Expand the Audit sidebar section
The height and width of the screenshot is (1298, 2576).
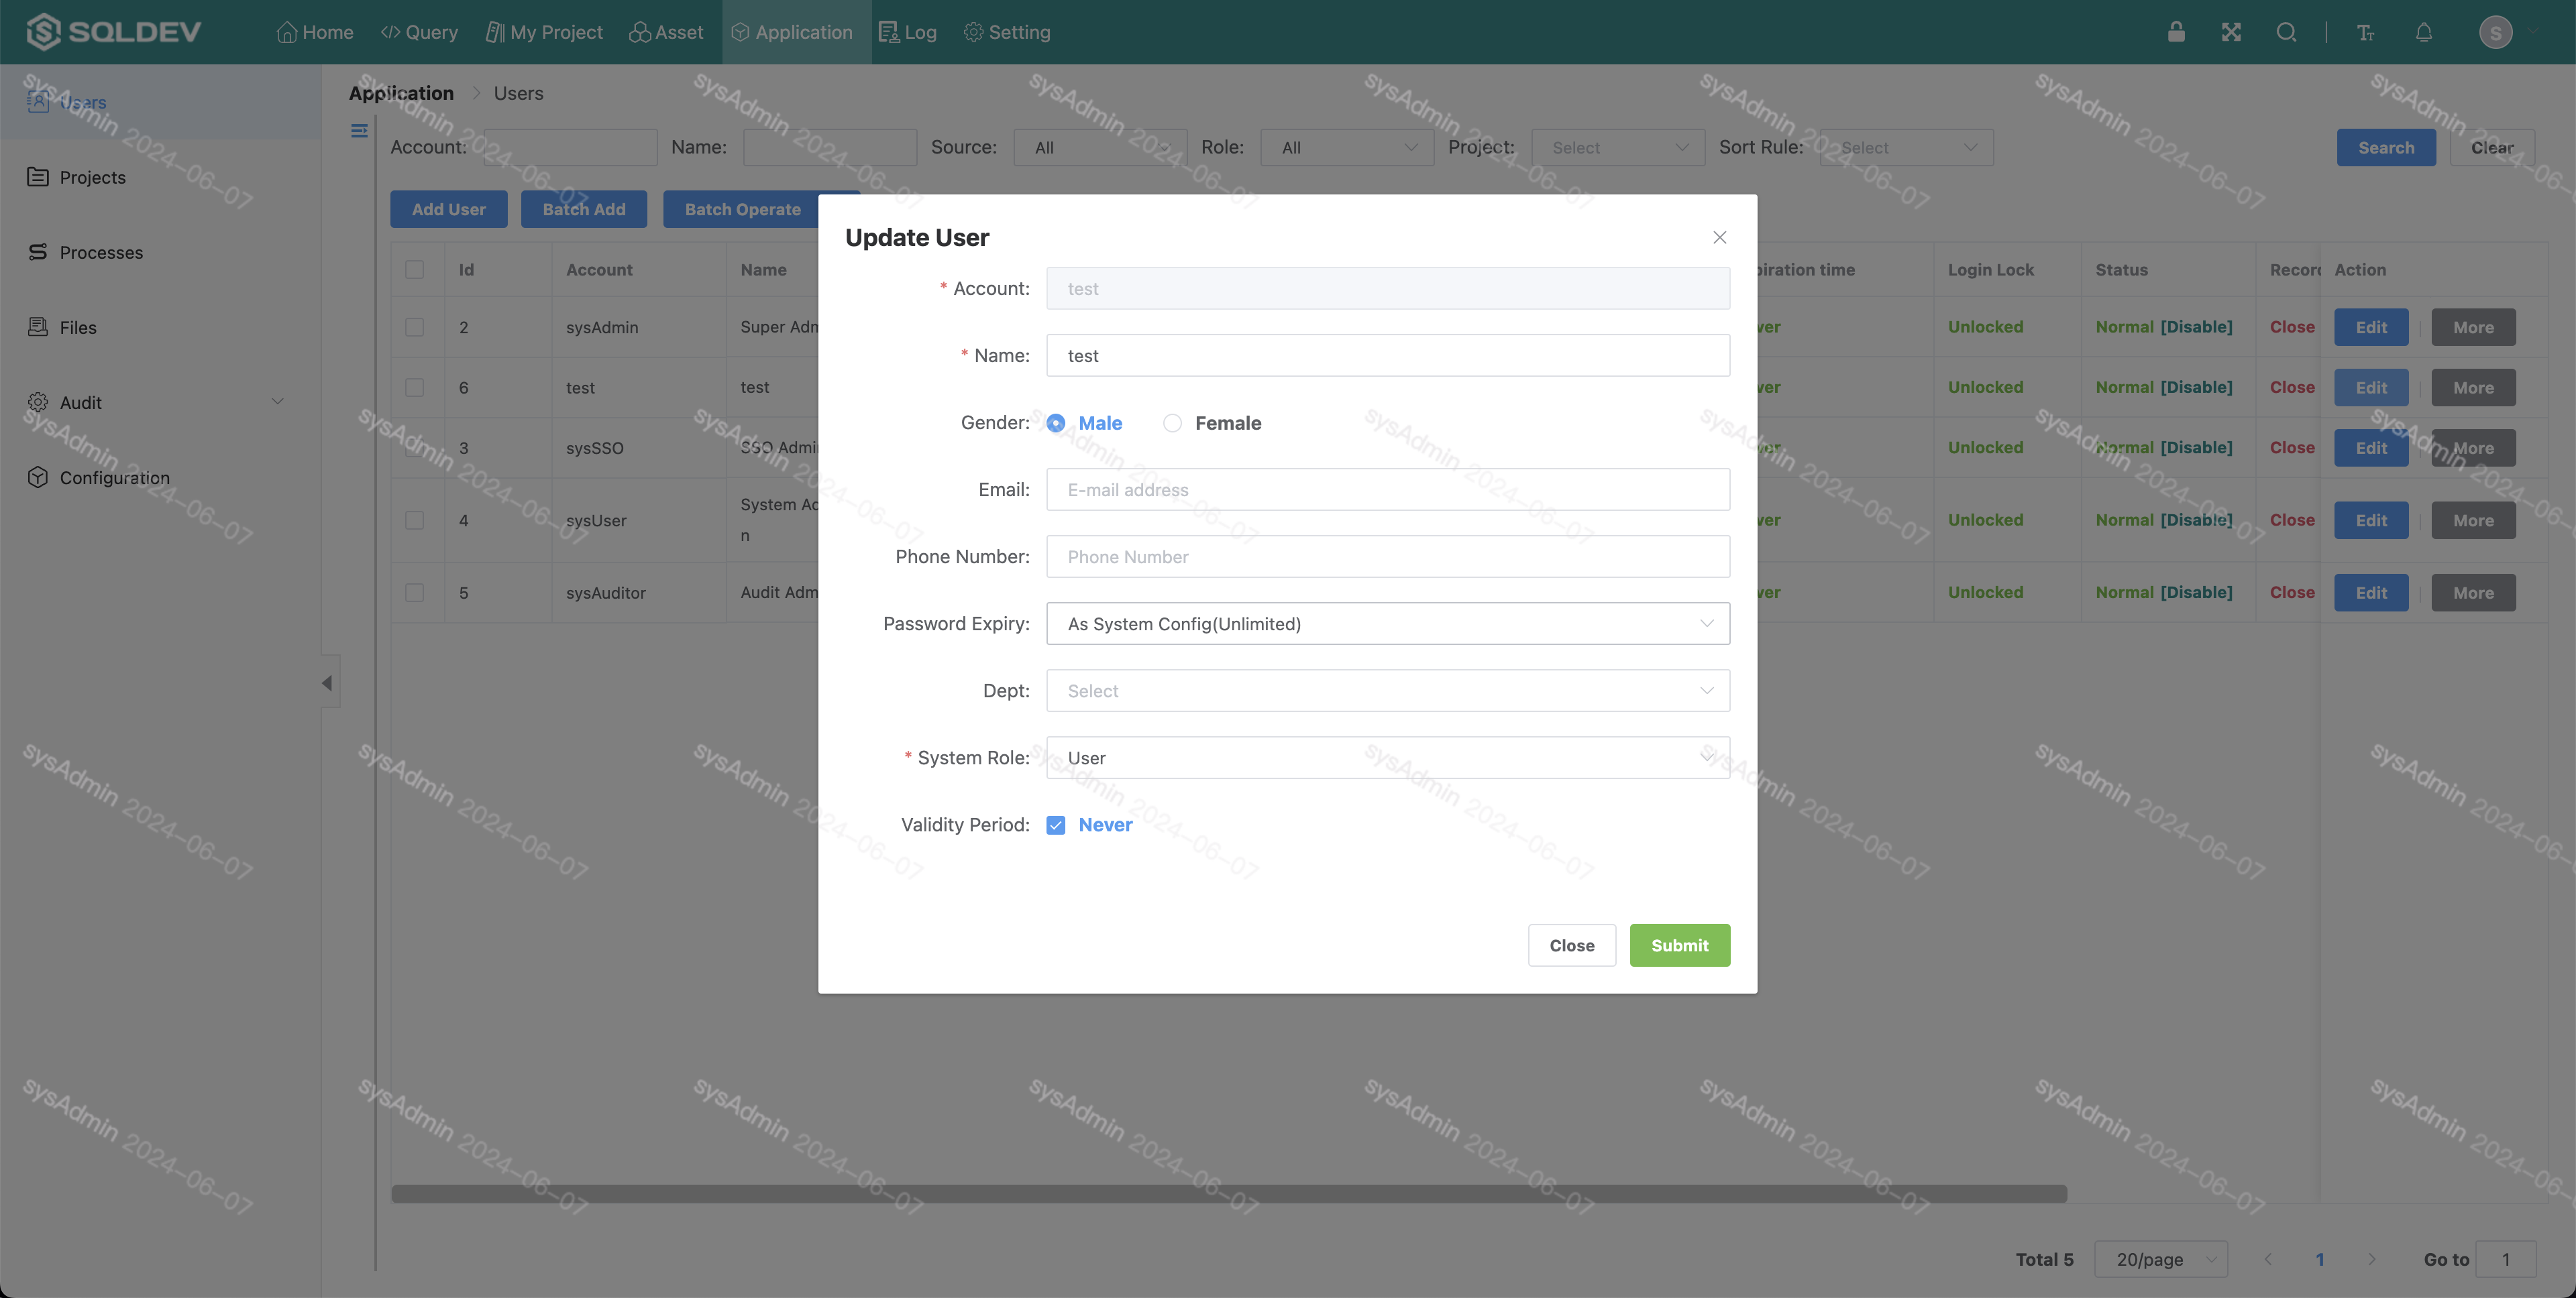pyautogui.click(x=277, y=402)
